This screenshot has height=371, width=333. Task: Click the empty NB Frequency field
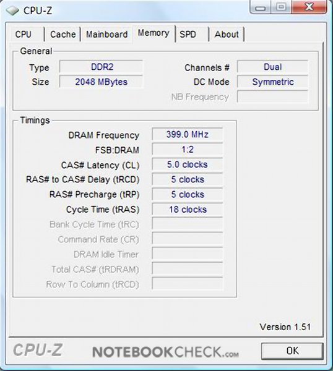(x=272, y=97)
